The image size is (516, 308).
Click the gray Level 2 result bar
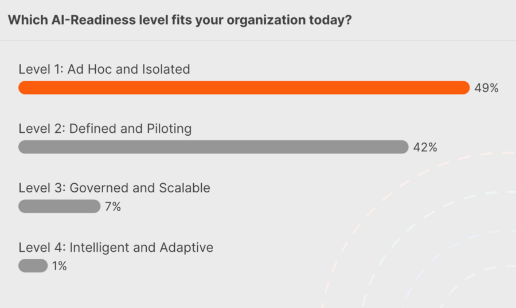[213, 147]
